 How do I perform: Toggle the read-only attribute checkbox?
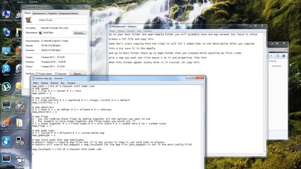tap(37, 74)
